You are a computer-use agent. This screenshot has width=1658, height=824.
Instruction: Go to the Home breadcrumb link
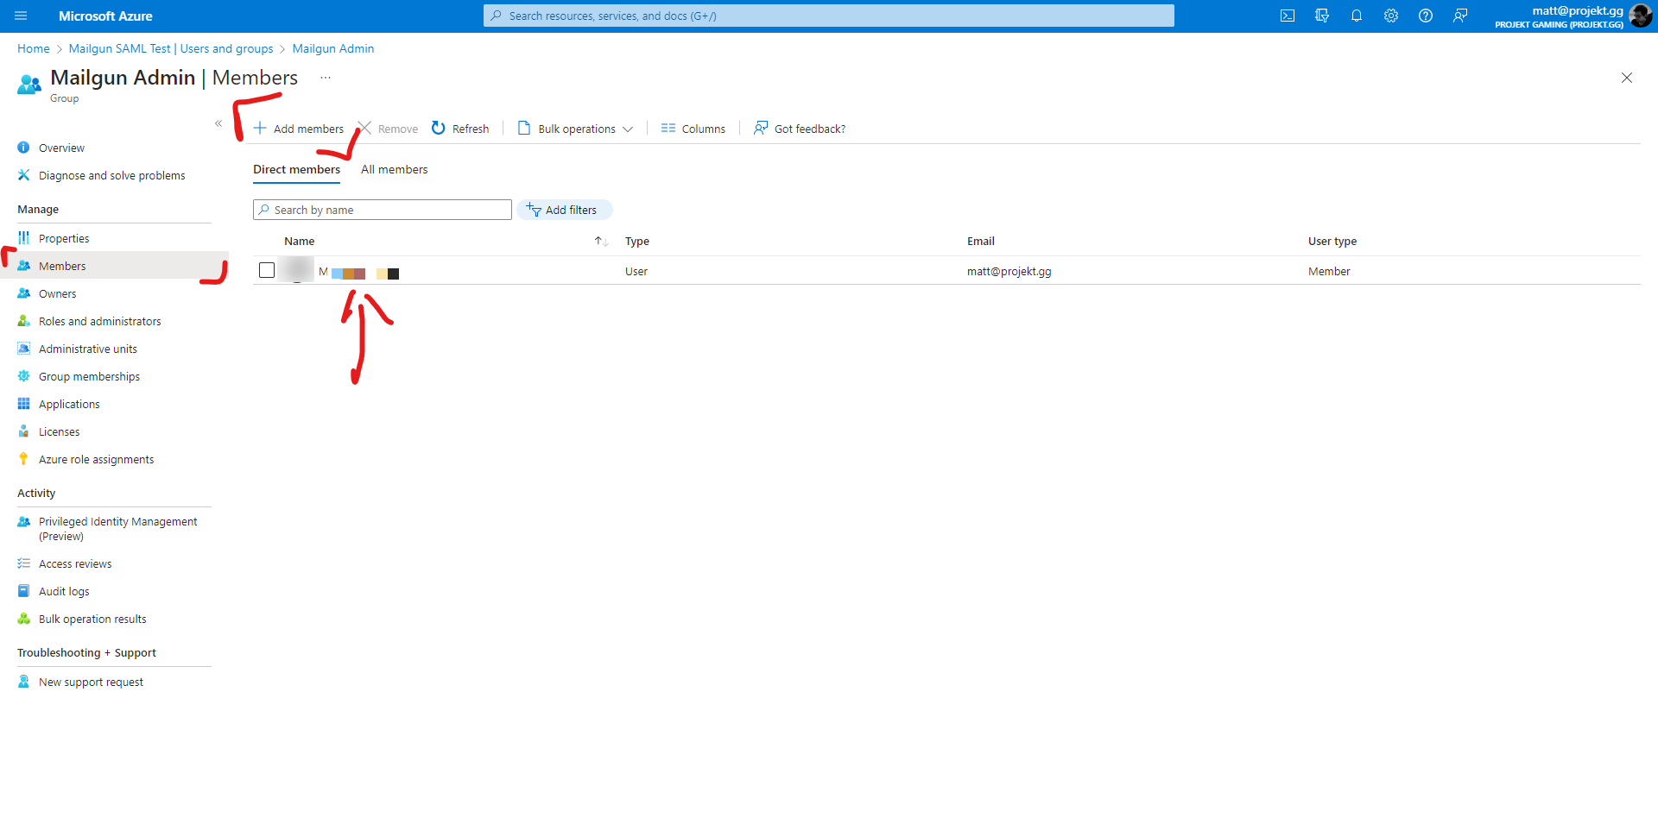tap(34, 48)
